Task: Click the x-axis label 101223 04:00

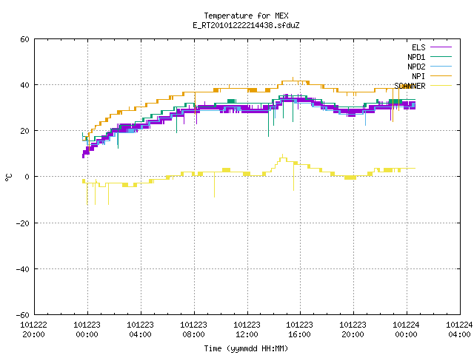Action: click(140, 330)
